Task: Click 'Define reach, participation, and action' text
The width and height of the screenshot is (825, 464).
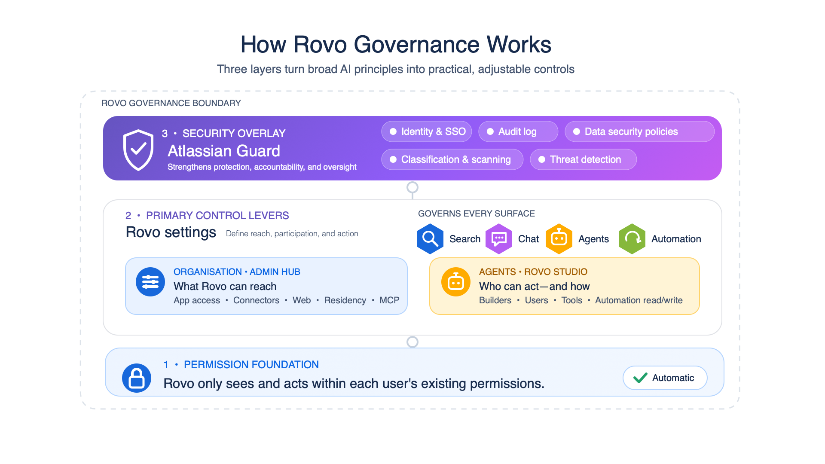Action: [292, 233]
